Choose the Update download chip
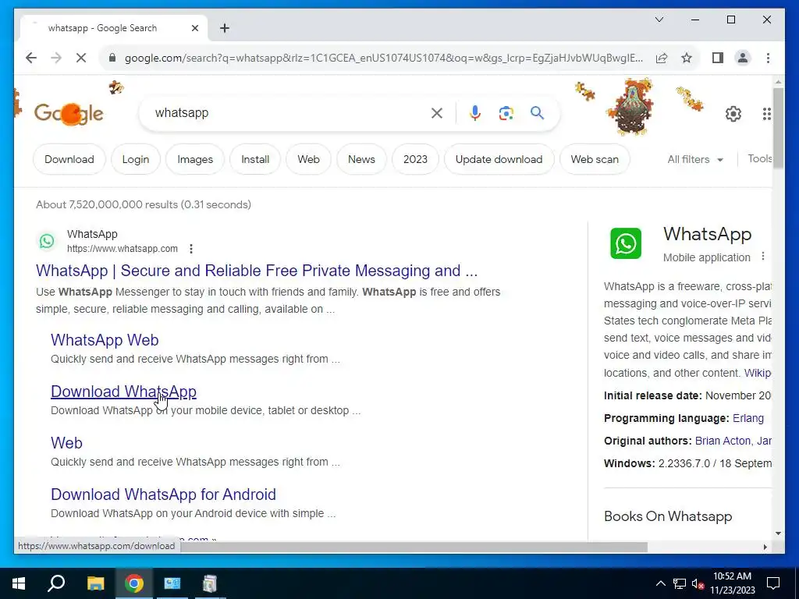Image resolution: width=799 pixels, height=599 pixels. pyautogui.click(x=499, y=159)
